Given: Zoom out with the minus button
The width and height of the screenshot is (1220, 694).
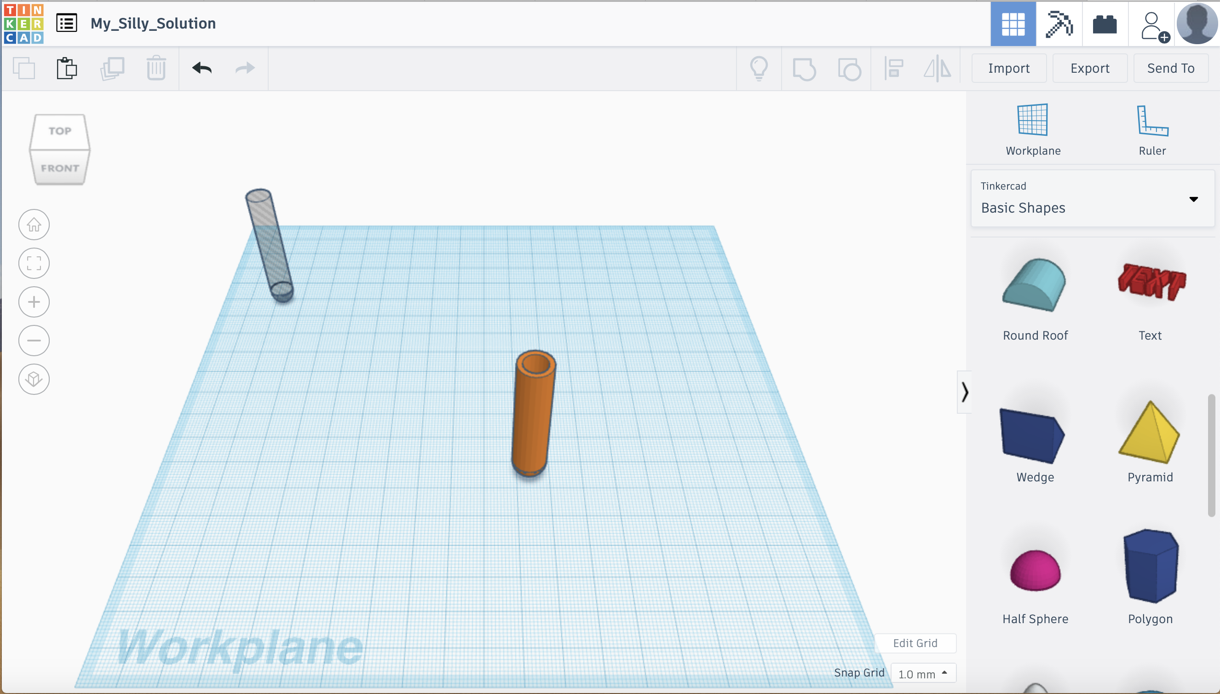Looking at the screenshot, I should [34, 341].
